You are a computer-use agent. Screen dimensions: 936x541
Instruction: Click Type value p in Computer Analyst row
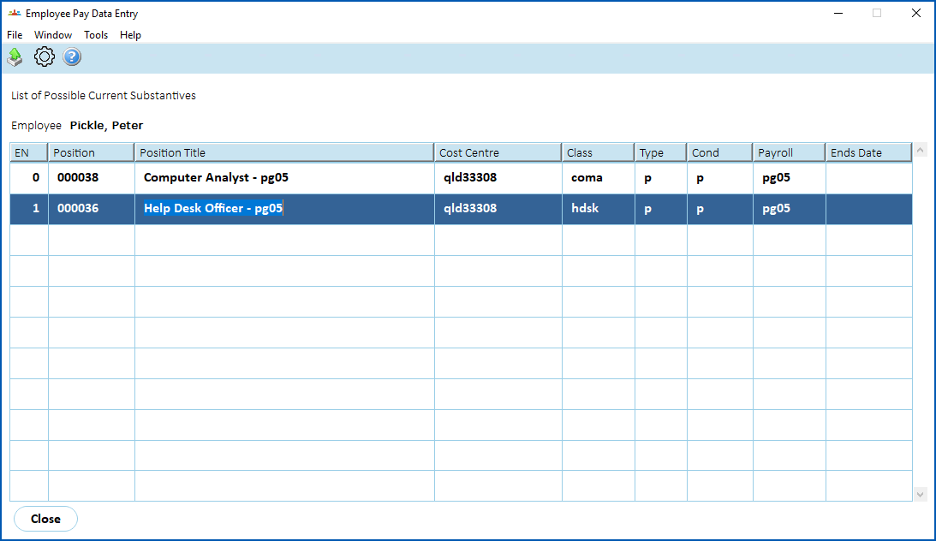click(x=661, y=178)
